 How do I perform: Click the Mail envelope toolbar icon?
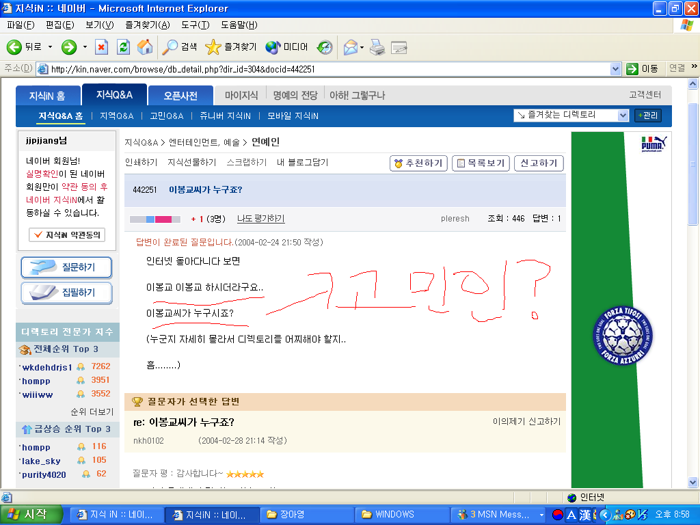coord(351,47)
